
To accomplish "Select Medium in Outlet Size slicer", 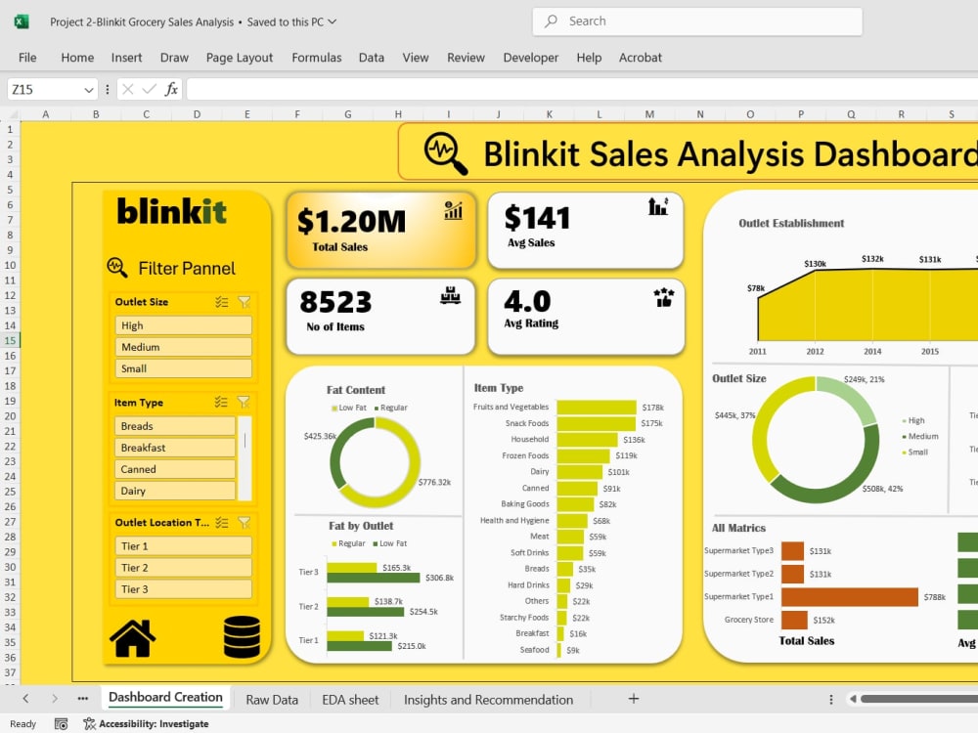I will 184,347.
